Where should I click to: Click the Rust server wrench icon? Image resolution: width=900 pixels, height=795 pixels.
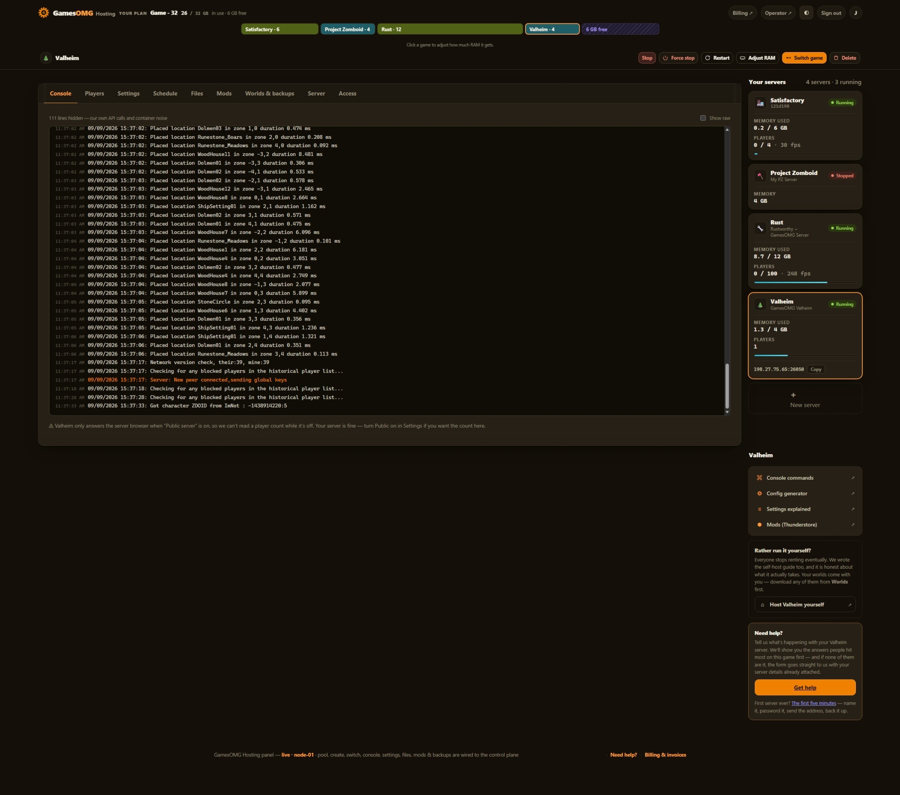(x=760, y=228)
